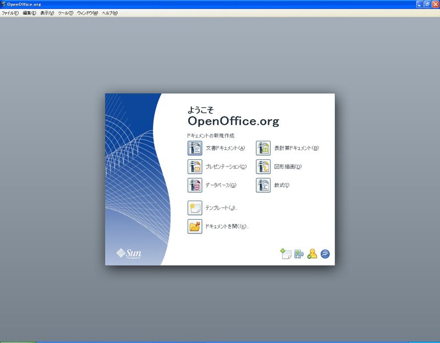Click the round blue OpenOffice.org info icon

click(325, 254)
